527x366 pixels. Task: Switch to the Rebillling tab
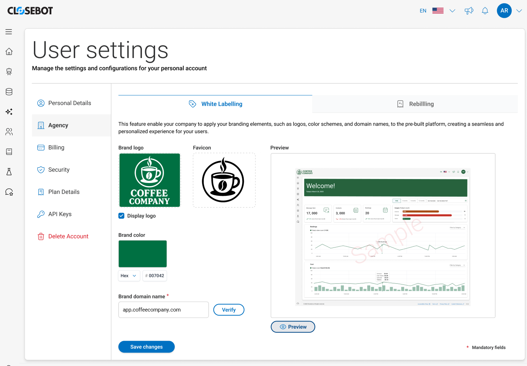point(415,104)
